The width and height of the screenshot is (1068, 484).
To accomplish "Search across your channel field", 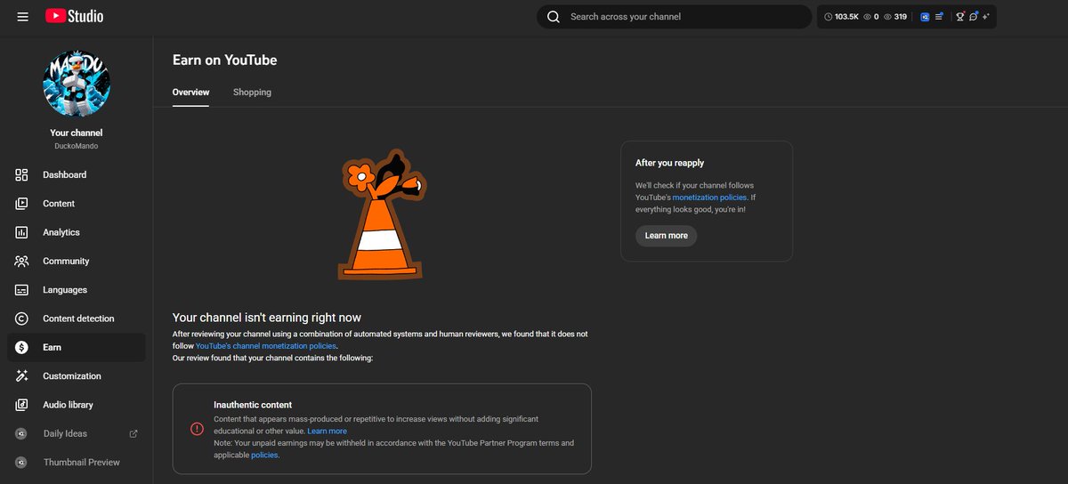I will [x=675, y=16].
